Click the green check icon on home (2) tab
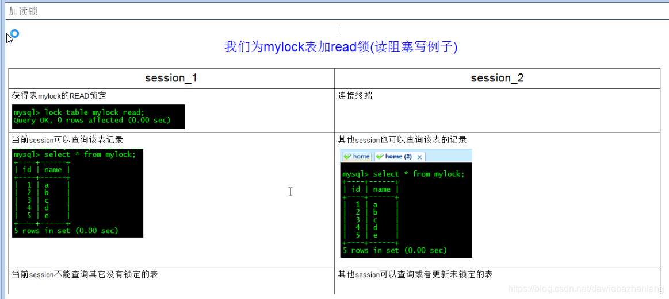The height and width of the screenshot is (299, 669). click(x=380, y=156)
